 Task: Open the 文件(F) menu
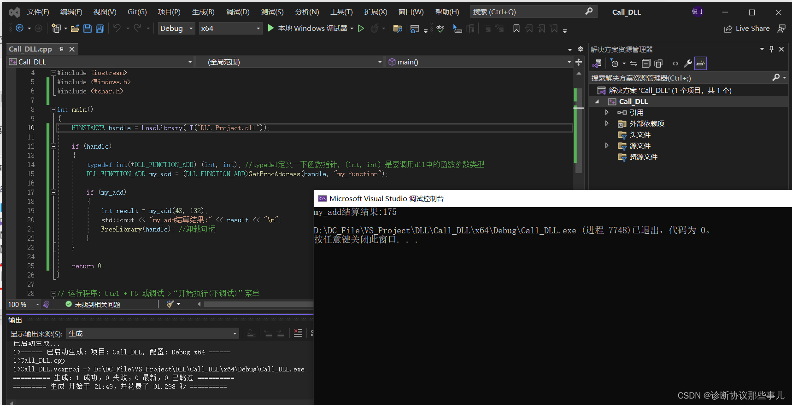(38, 12)
